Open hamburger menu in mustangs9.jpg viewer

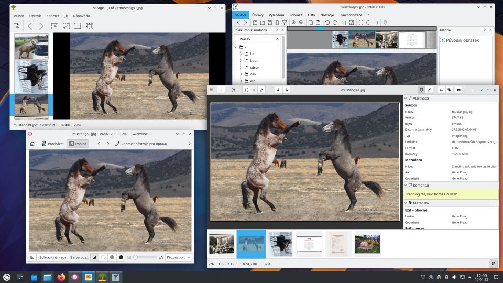coord(471,90)
